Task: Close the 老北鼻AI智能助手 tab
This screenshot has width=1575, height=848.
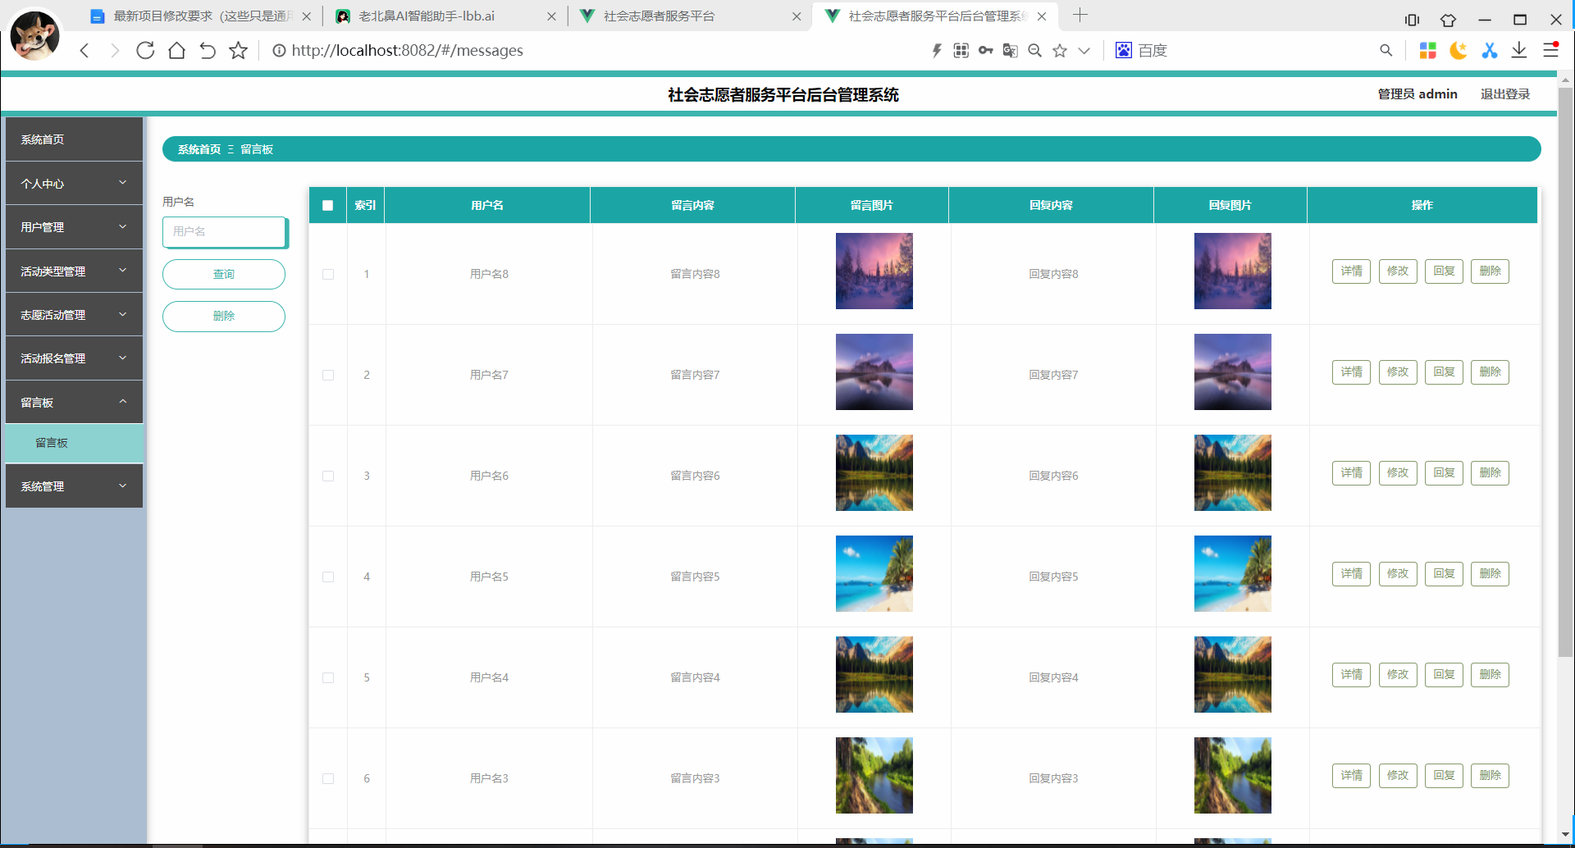Action: click(551, 16)
